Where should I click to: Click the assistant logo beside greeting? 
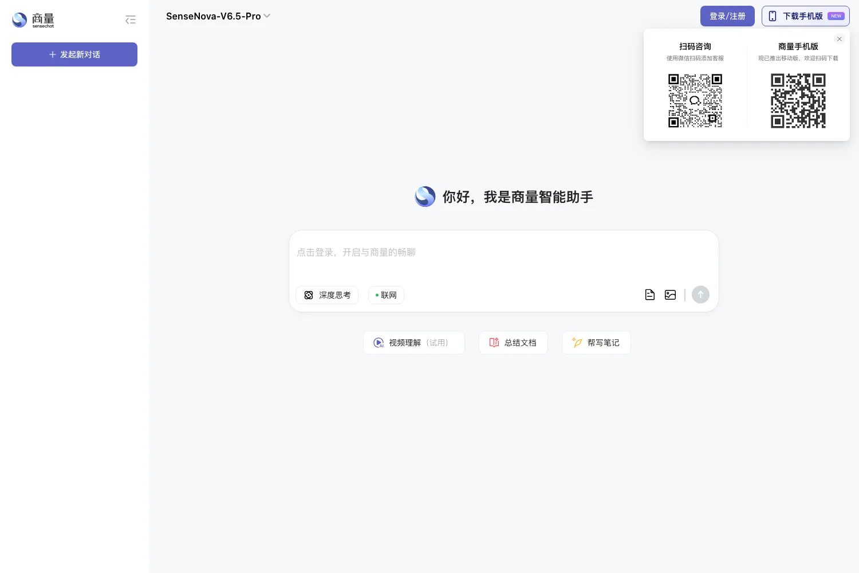click(425, 197)
